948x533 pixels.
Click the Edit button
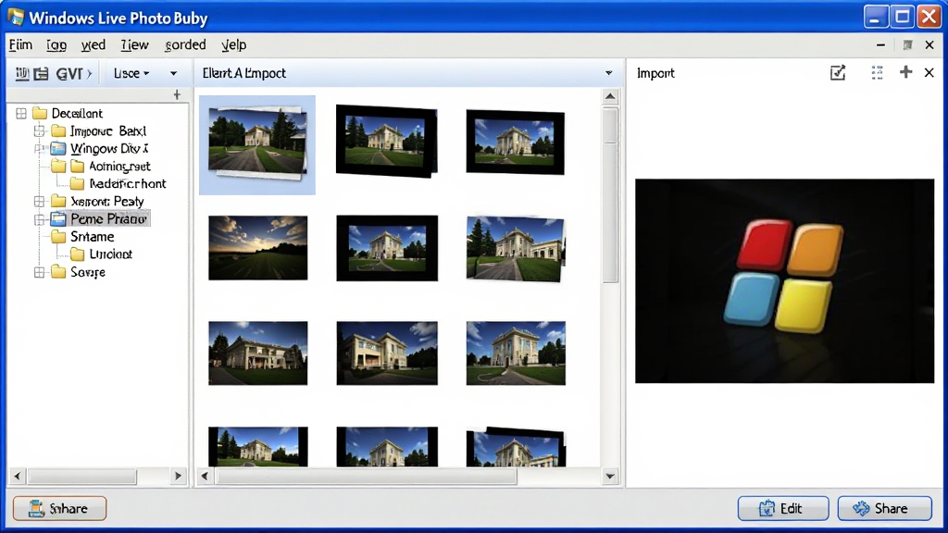[x=783, y=508]
